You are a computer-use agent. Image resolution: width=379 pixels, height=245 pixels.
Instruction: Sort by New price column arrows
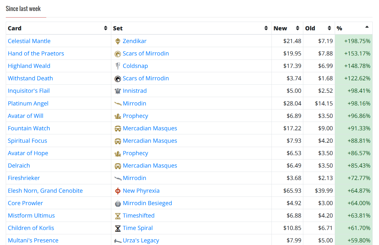297,28
